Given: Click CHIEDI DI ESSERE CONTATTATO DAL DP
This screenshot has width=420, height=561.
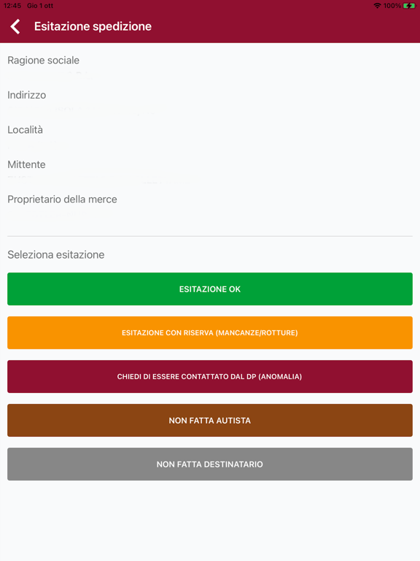Looking at the screenshot, I should 210,376.
